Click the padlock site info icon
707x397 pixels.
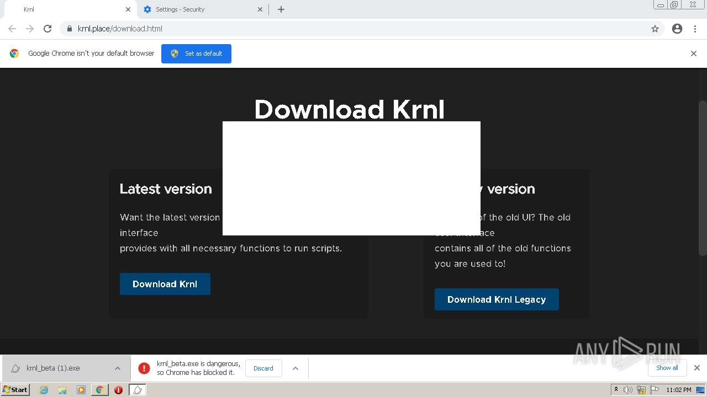(x=70, y=29)
